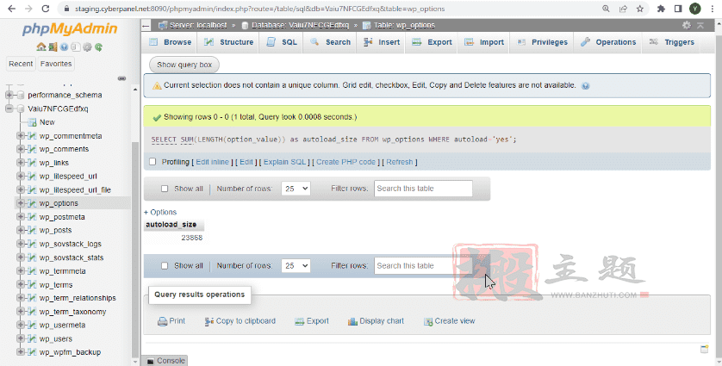This screenshot has width=722, height=366.
Task: Check upper Show all checkbox
Action: coord(165,189)
